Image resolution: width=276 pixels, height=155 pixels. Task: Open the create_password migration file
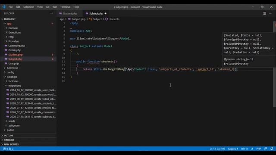coord(33,95)
